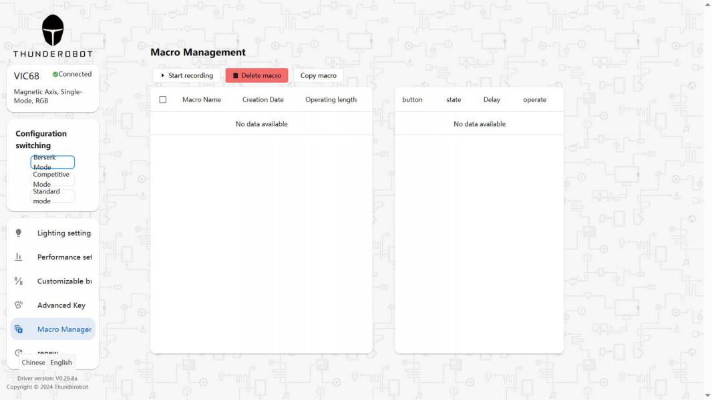This screenshot has height=400, width=712.
Task: Switch language to English
Action: 61,363
